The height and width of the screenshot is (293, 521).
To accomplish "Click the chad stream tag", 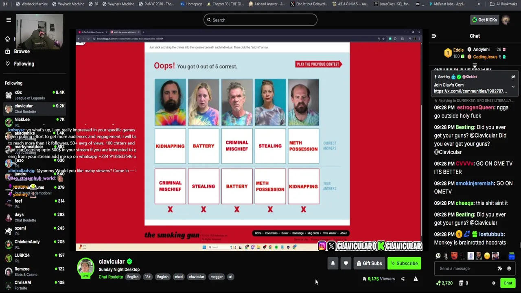I will point(179,277).
